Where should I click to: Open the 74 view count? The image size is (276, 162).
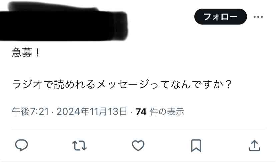click(141, 112)
